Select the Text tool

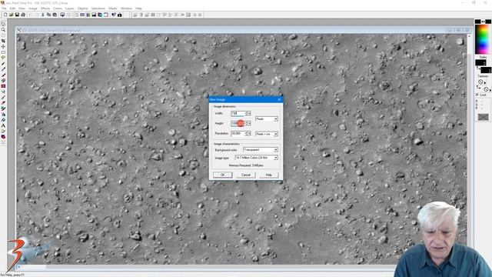(x=3, y=125)
